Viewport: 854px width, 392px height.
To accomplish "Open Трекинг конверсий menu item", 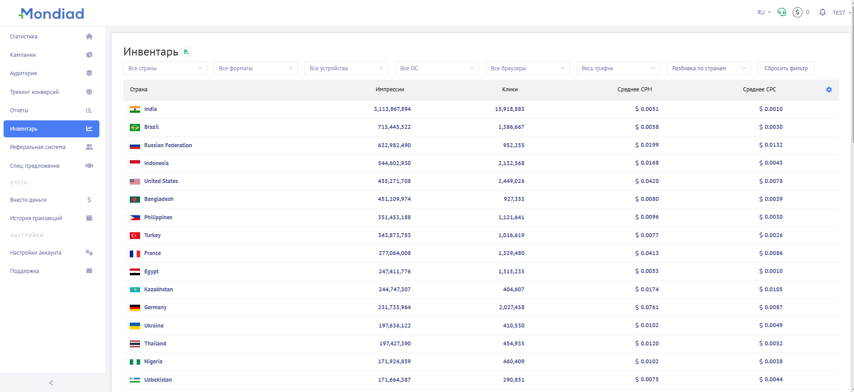I will [34, 92].
